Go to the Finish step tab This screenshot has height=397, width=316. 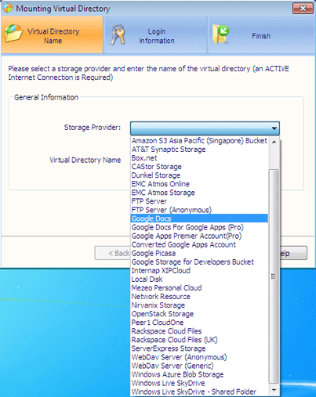[x=261, y=34]
